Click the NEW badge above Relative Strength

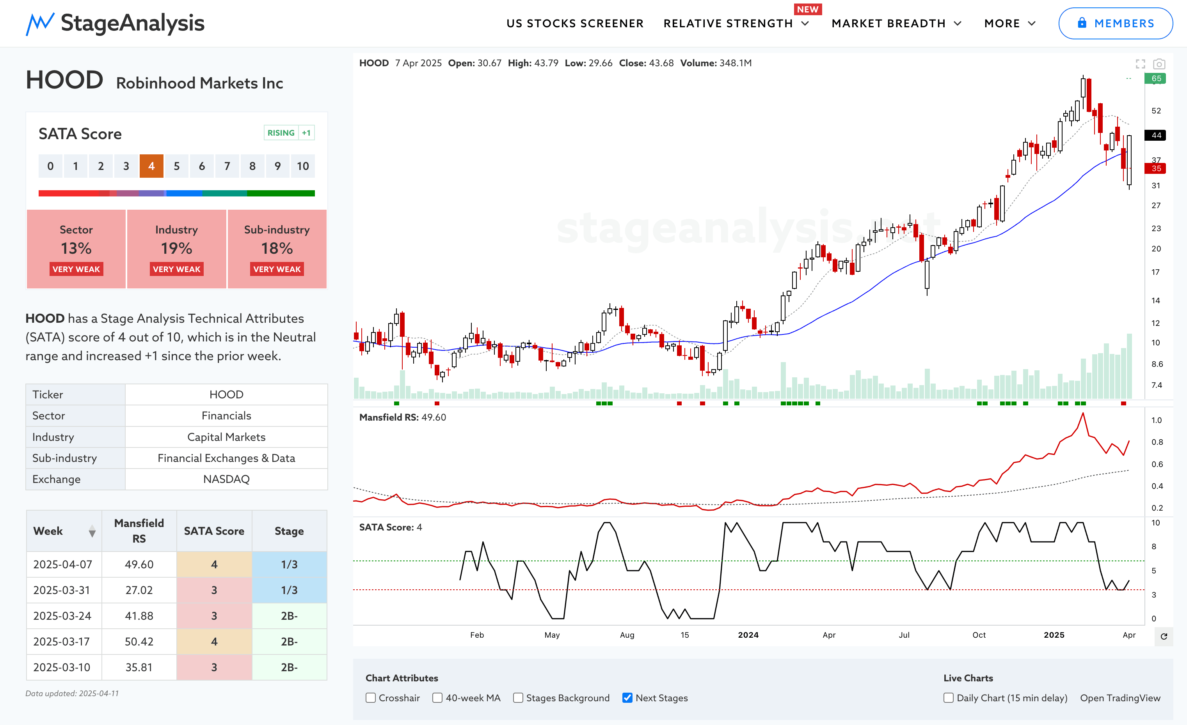coord(808,9)
